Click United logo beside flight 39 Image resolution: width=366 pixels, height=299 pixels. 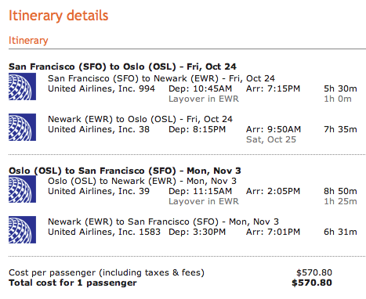[22, 189]
